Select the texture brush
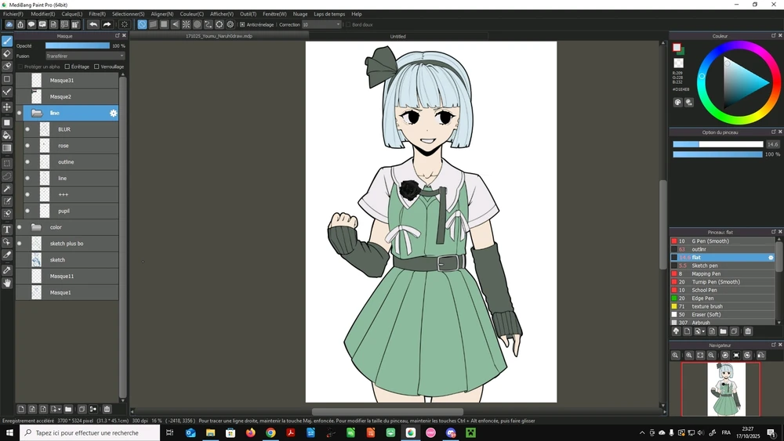784x441 pixels. point(723,306)
